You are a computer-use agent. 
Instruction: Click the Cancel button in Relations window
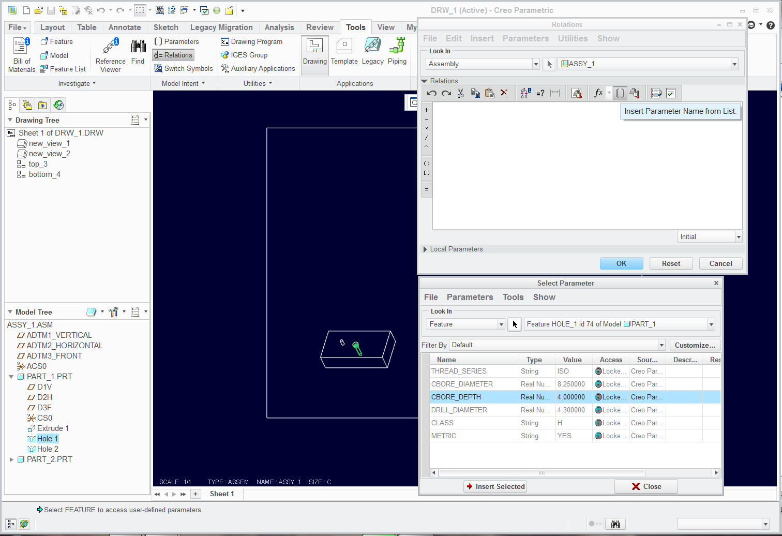click(x=721, y=264)
